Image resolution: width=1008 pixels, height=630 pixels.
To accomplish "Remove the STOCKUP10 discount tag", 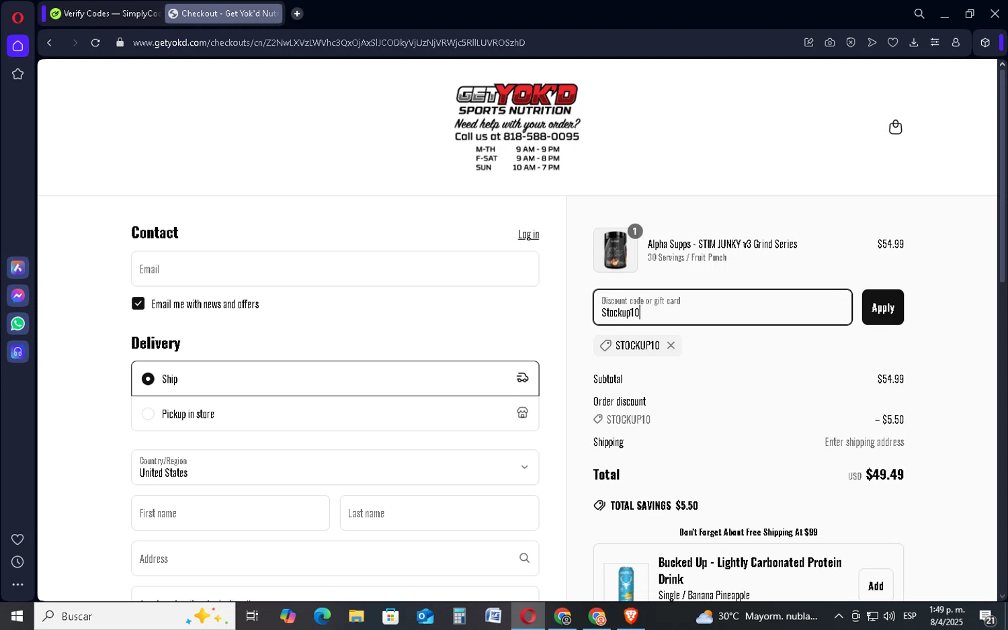I will (671, 345).
